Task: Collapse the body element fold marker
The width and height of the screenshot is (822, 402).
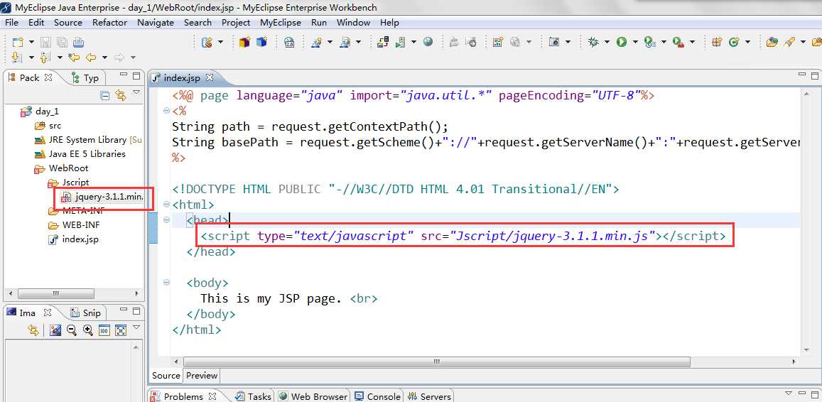Action: coord(167,283)
